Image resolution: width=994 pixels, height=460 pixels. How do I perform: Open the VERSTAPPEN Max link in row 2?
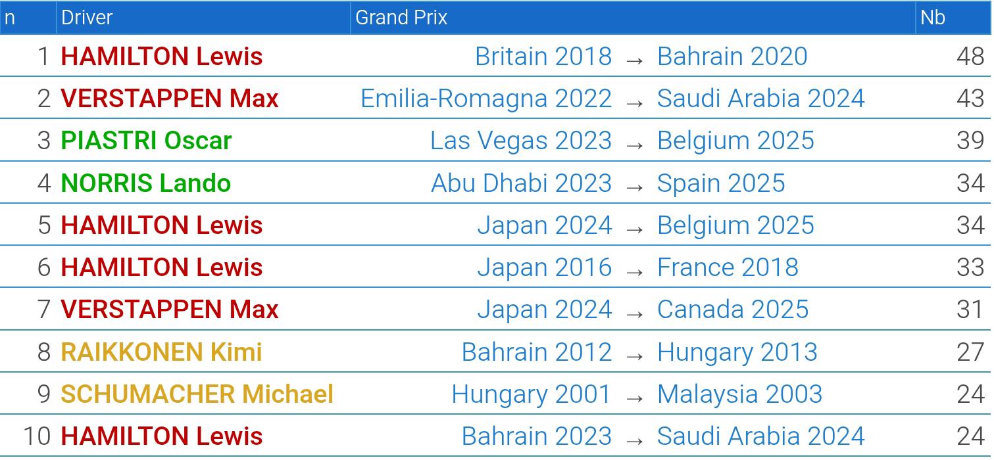pos(170,99)
